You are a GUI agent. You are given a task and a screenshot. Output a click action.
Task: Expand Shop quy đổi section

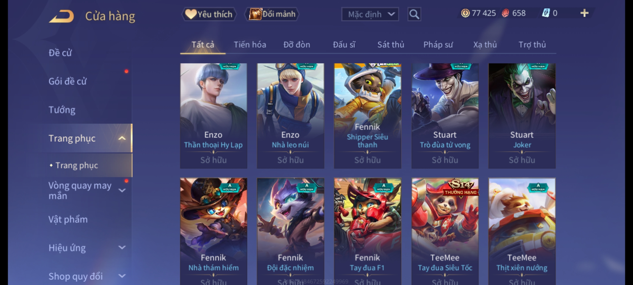tap(122, 276)
